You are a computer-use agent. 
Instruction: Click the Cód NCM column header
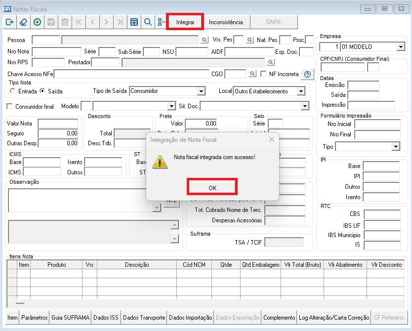point(194,264)
